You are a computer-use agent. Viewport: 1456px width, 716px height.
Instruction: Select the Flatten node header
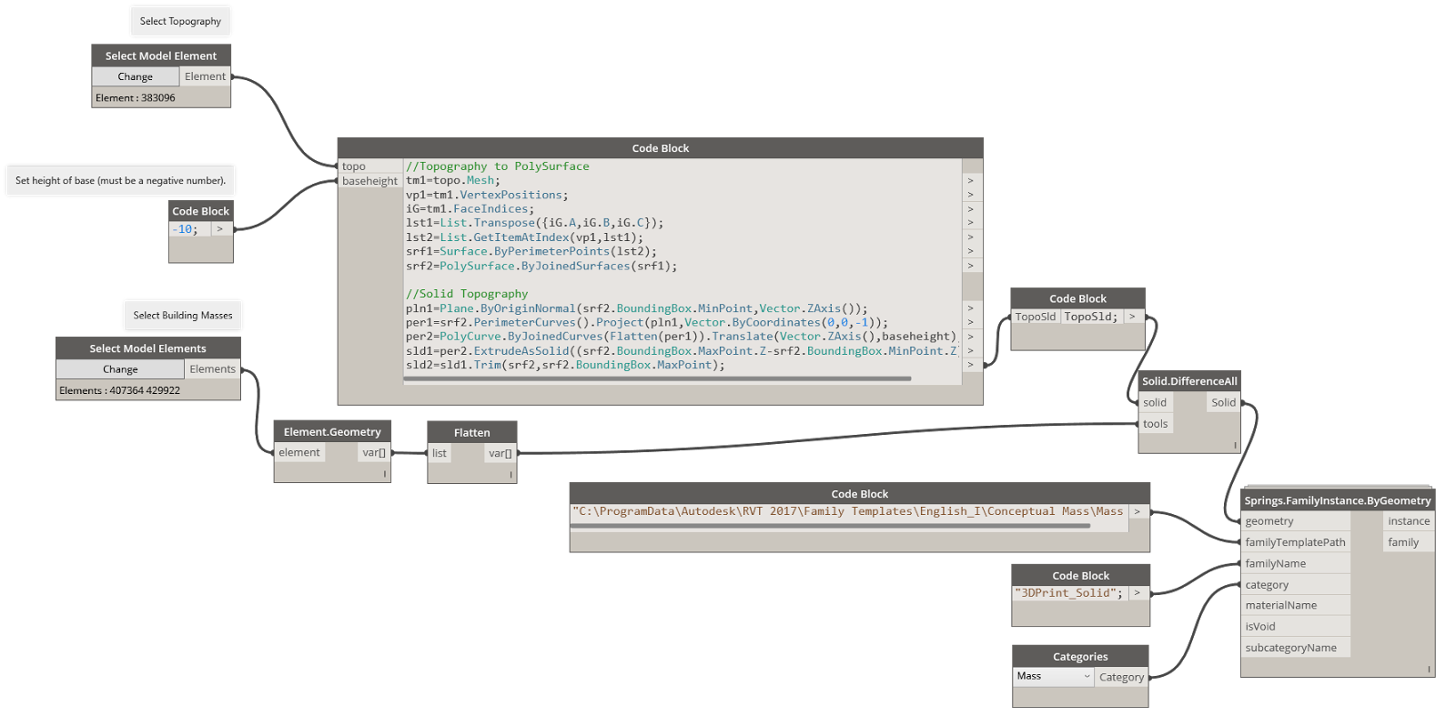[x=472, y=432]
